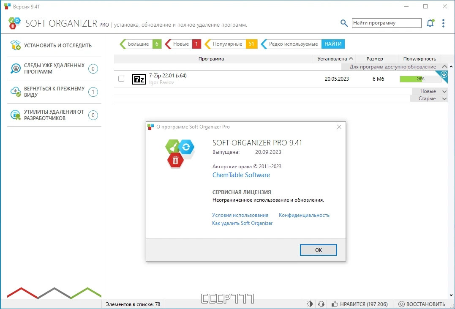Filter by Большие programs
The height and width of the screenshot is (309, 455).
click(x=140, y=44)
